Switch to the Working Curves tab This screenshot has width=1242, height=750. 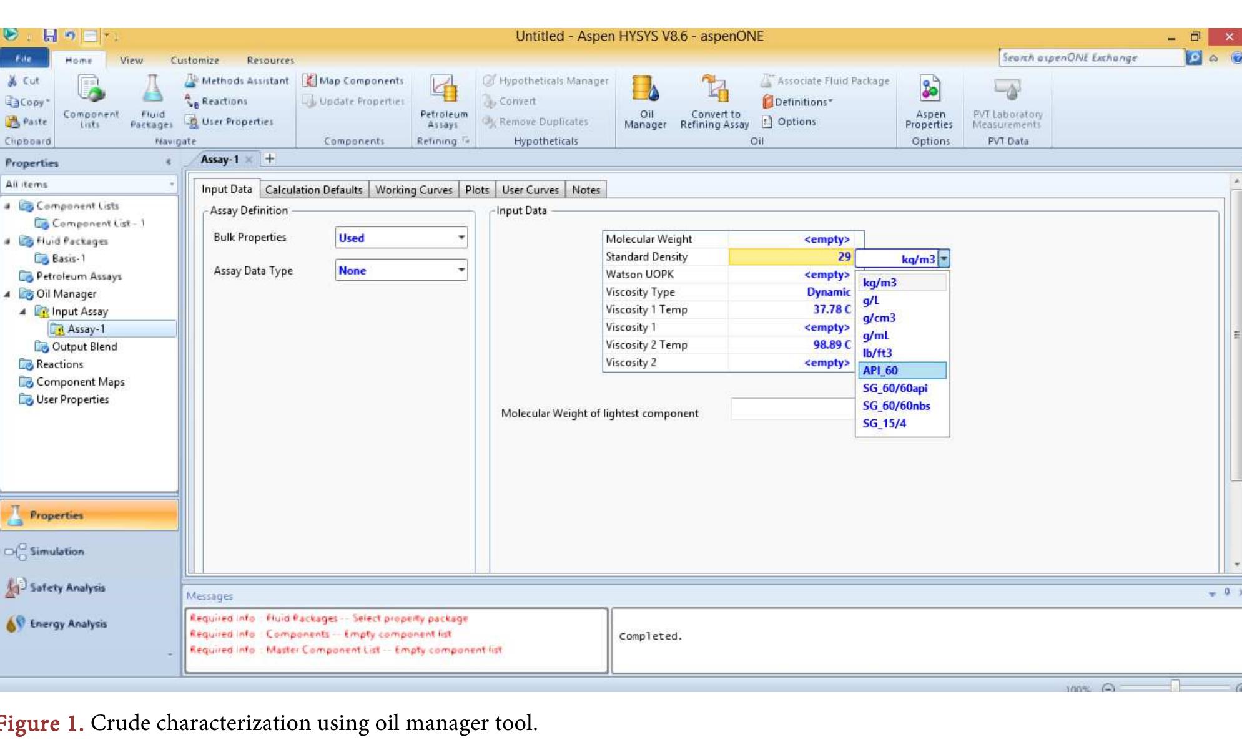(413, 190)
